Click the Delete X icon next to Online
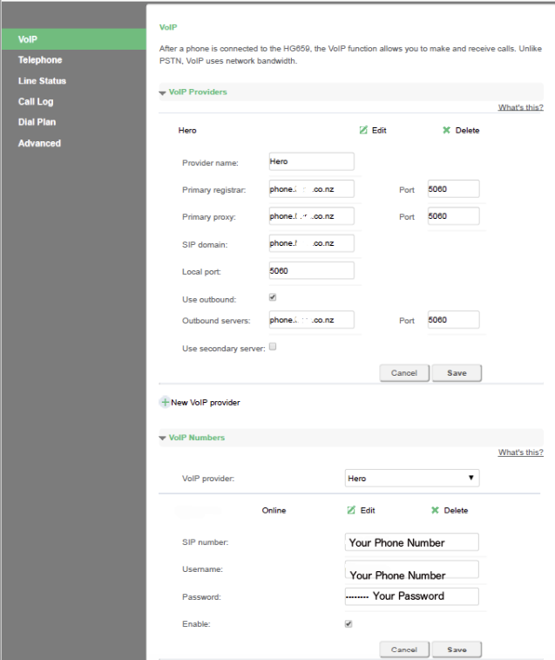This screenshot has width=555, height=660. [x=435, y=510]
